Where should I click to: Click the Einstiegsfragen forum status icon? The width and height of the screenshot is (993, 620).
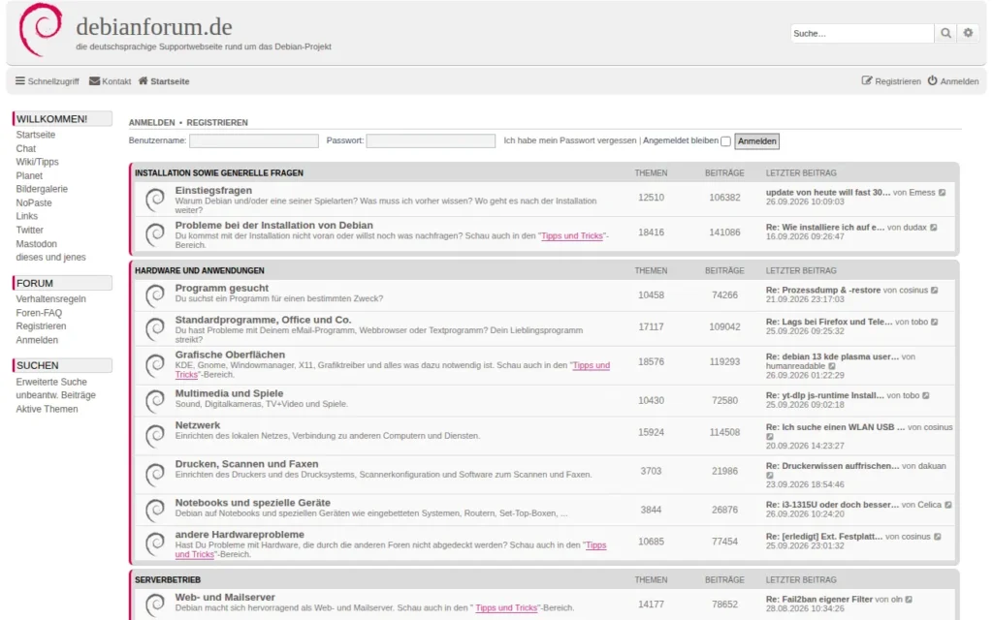click(x=155, y=200)
